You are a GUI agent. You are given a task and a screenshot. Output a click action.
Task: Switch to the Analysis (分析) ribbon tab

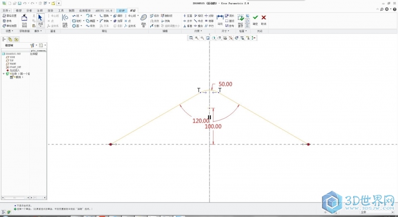click(x=29, y=10)
